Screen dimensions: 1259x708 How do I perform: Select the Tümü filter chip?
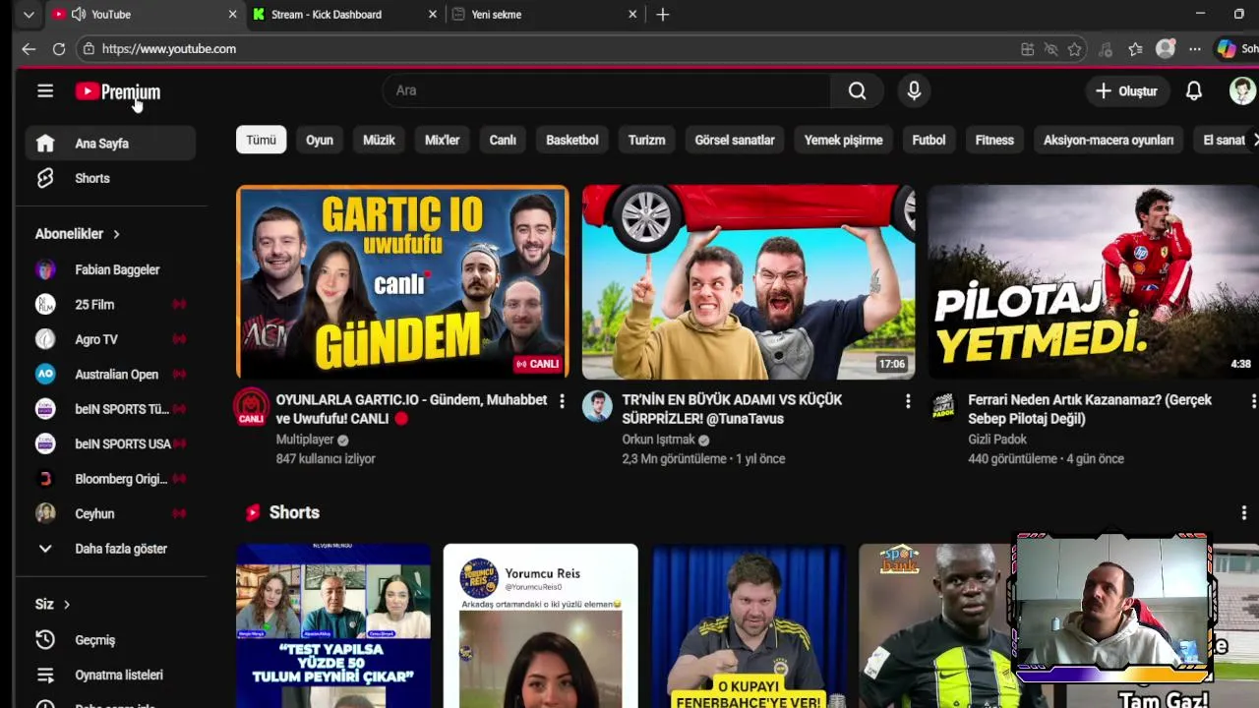coord(261,140)
